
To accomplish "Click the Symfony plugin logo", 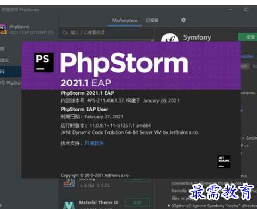I will pos(170,37).
